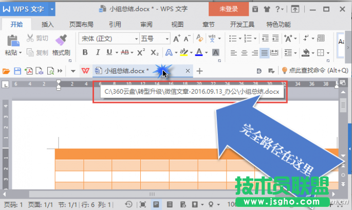Click the table tools grid icon

pos(321,38)
